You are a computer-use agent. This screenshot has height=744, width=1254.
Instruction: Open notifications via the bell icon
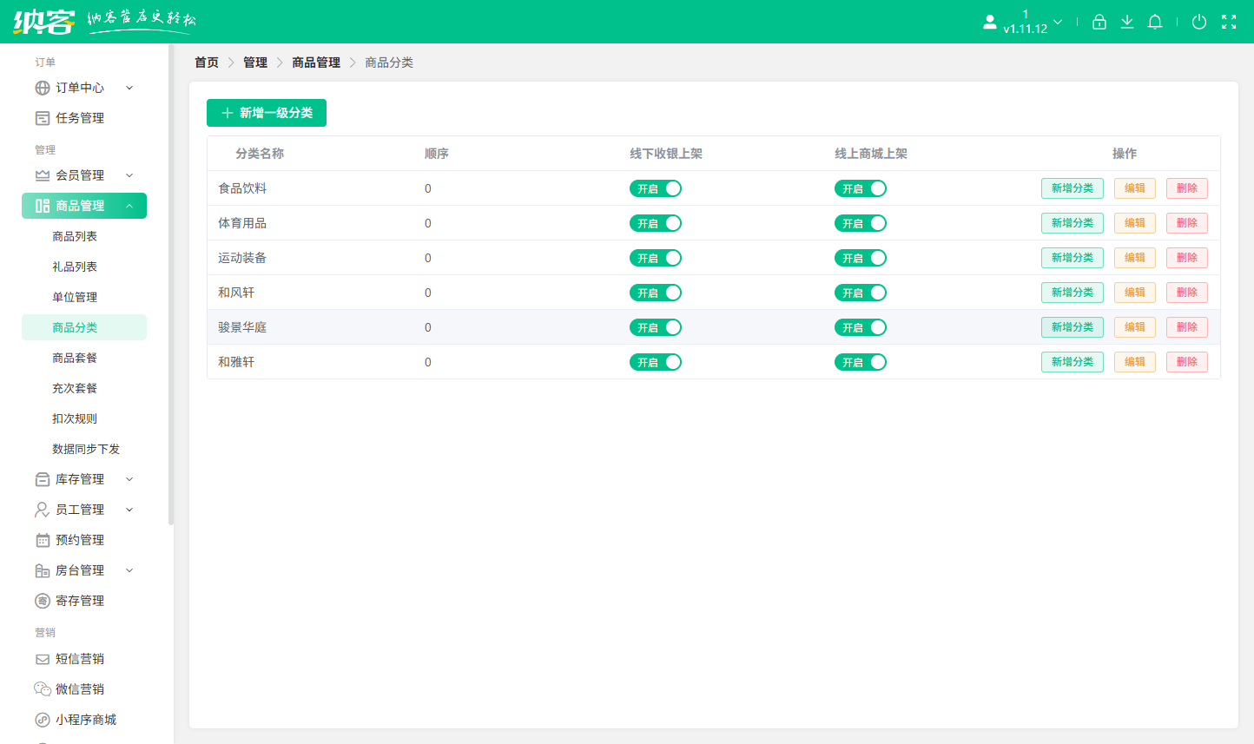click(x=1155, y=22)
